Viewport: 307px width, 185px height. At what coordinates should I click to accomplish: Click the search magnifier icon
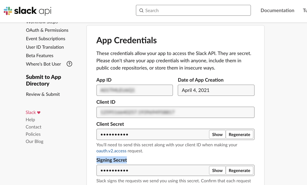(x=141, y=10)
